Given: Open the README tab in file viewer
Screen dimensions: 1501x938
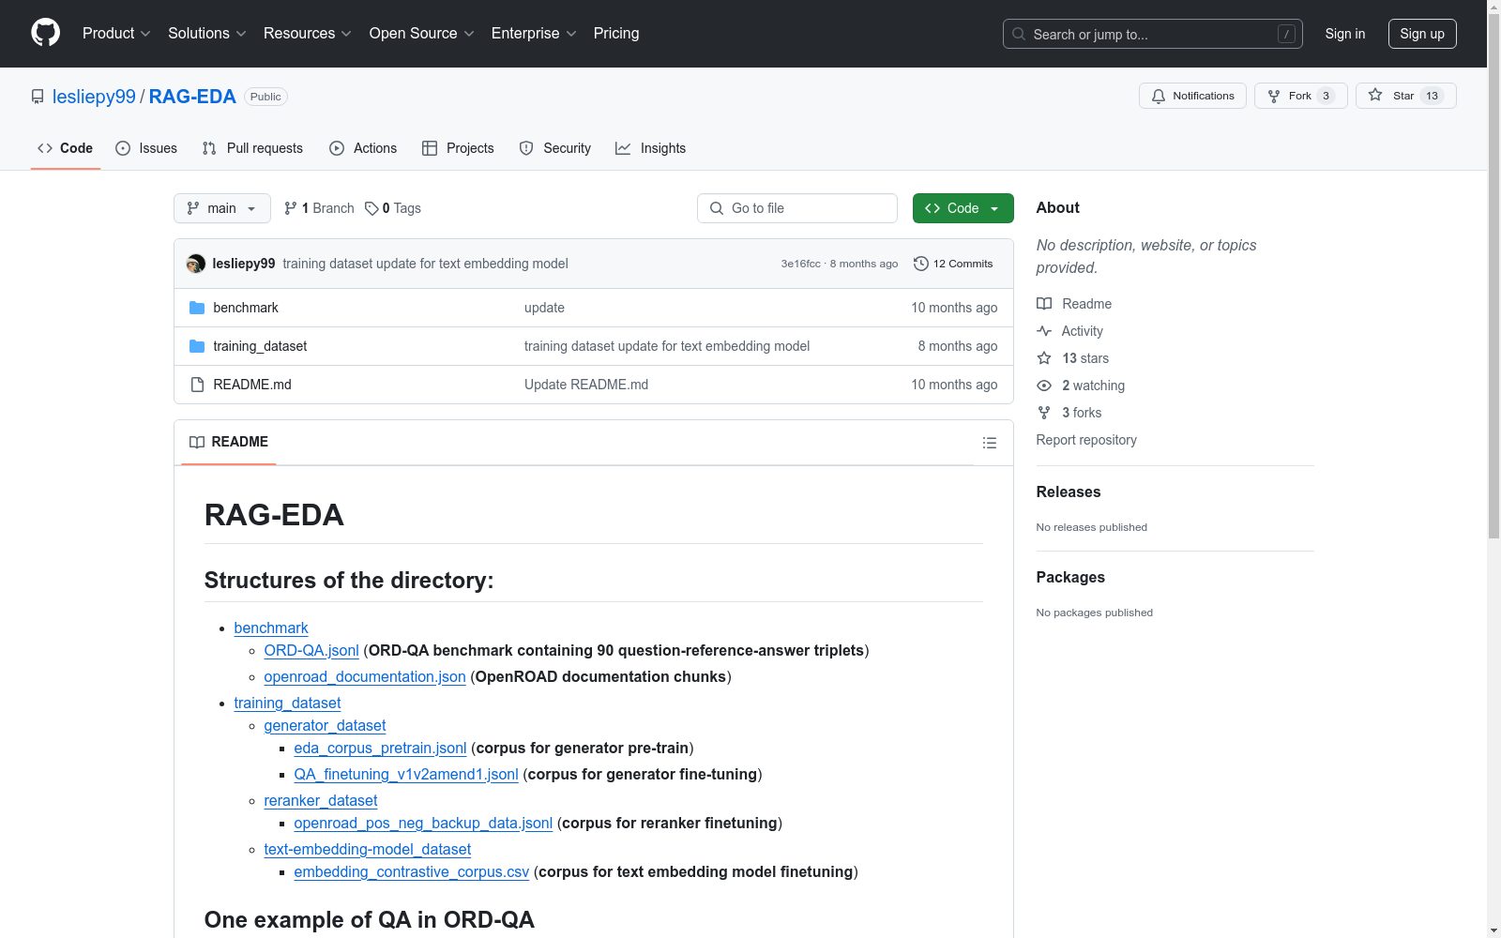Looking at the screenshot, I should [229, 442].
